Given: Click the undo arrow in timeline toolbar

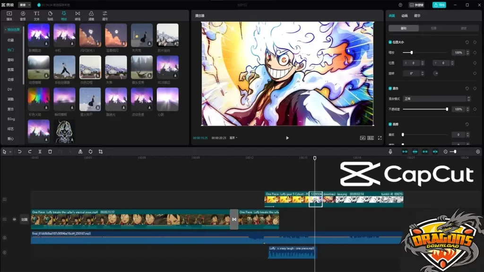Looking at the screenshot, I should tap(19, 152).
